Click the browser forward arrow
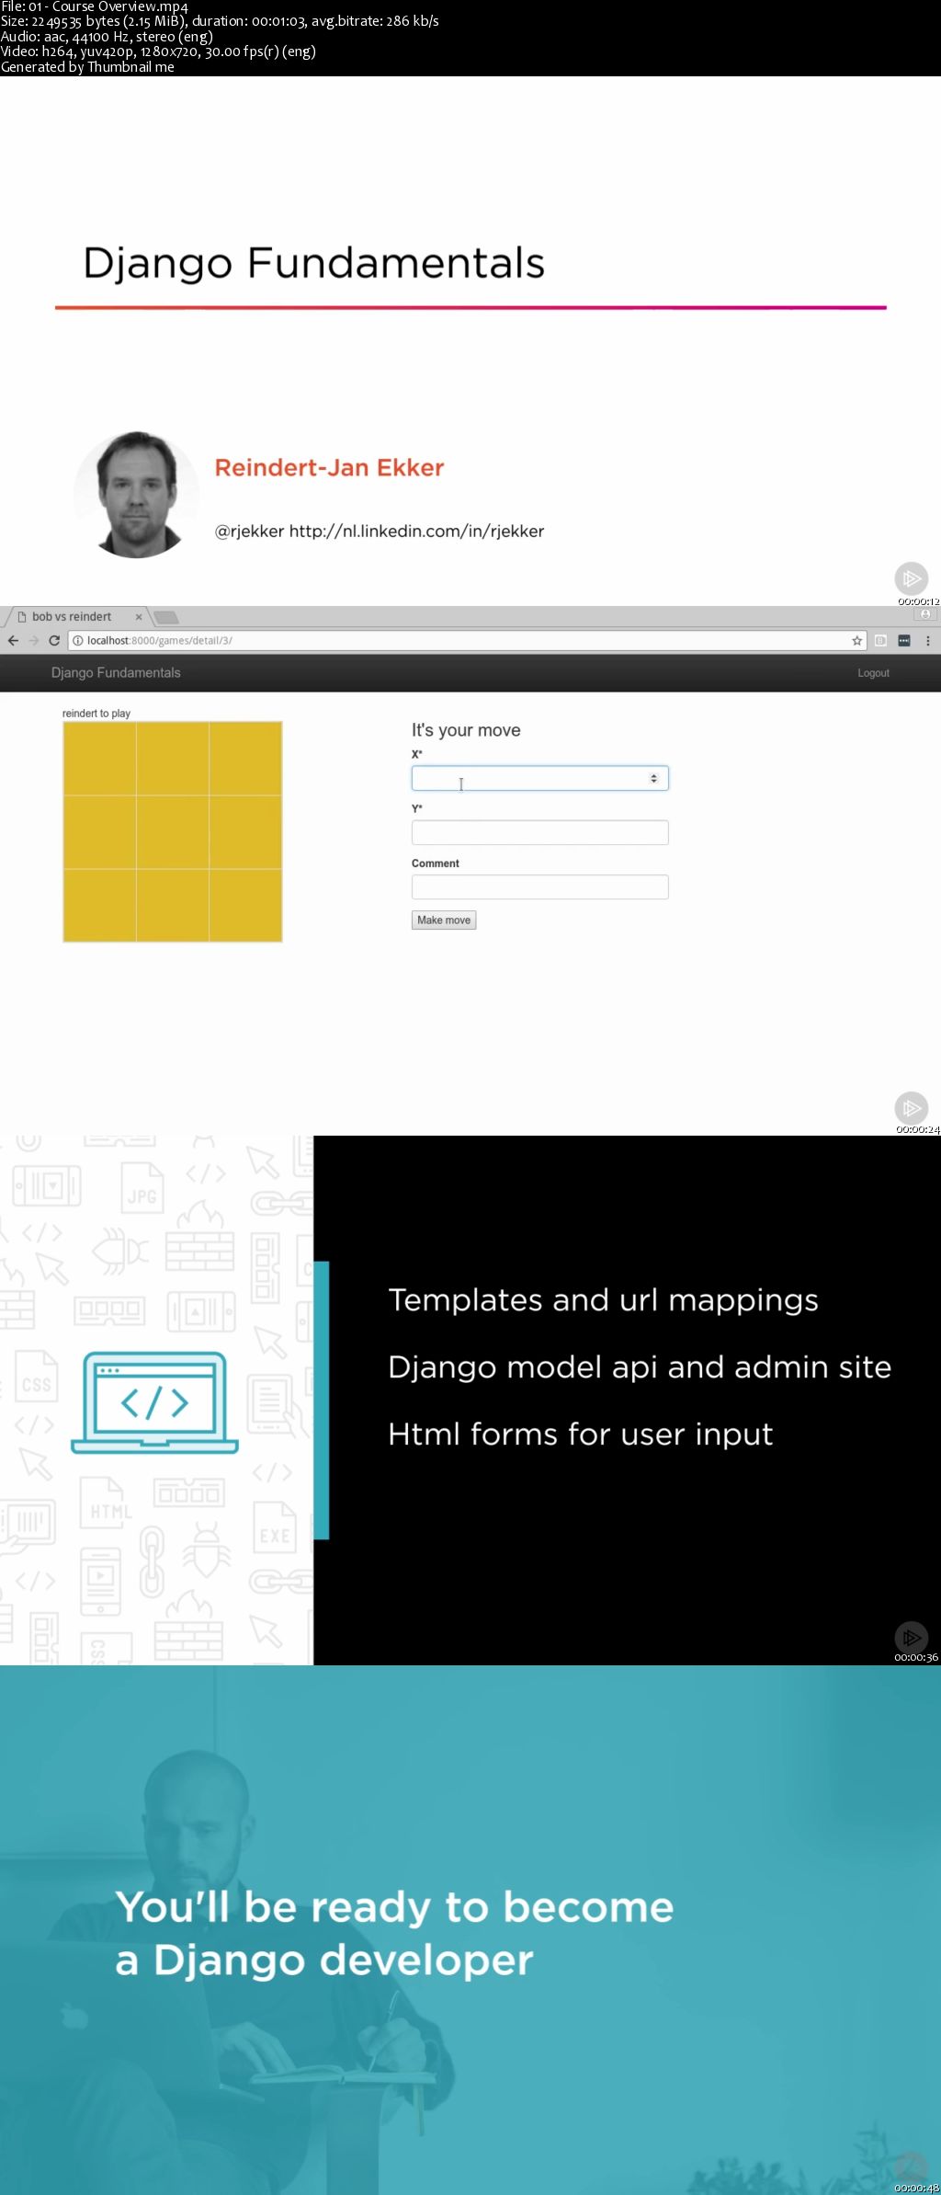This screenshot has width=941, height=2195. click(x=34, y=641)
